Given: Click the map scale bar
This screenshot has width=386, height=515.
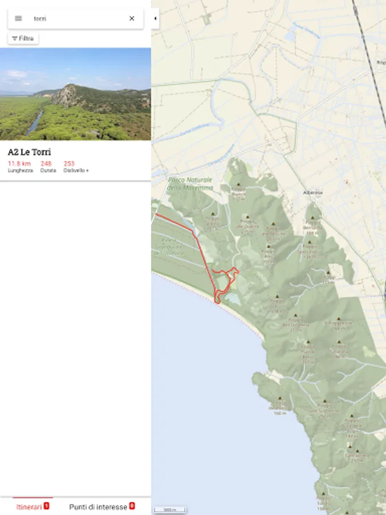Looking at the screenshot, I should [170, 510].
